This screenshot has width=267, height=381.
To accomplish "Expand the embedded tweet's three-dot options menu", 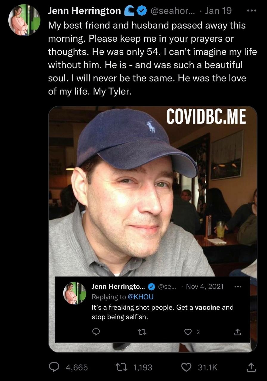I will tap(238, 287).
